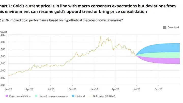Select the Jul-26 axis label
The image size is (183, 103).
click(x=137, y=89)
